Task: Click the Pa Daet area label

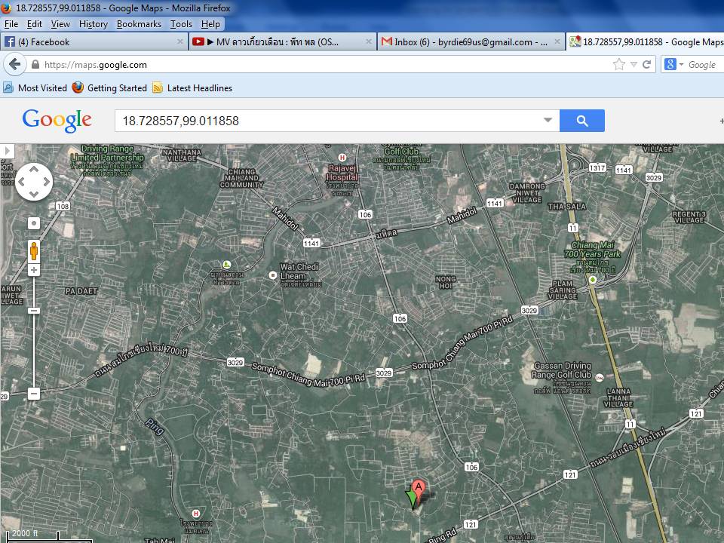Action: click(81, 291)
